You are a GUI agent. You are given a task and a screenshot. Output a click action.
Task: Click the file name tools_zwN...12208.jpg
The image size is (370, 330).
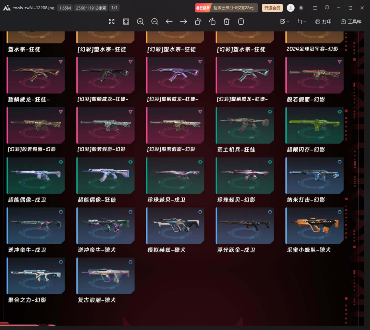tap(34, 8)
